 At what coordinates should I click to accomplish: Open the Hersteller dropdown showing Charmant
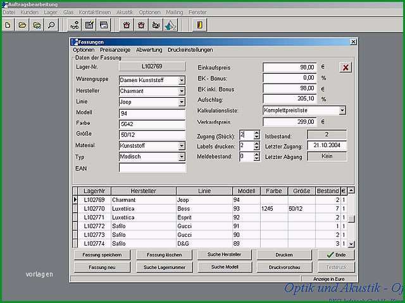click(x=182, y=91)
